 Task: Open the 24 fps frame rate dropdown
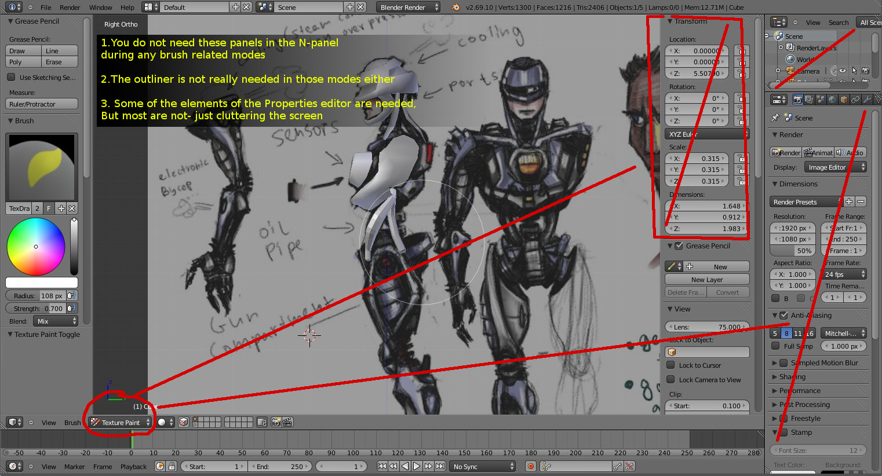click(x=845, y=274)
